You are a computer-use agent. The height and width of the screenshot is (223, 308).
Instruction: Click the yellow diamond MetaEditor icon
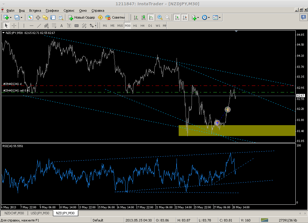point(100,17)
